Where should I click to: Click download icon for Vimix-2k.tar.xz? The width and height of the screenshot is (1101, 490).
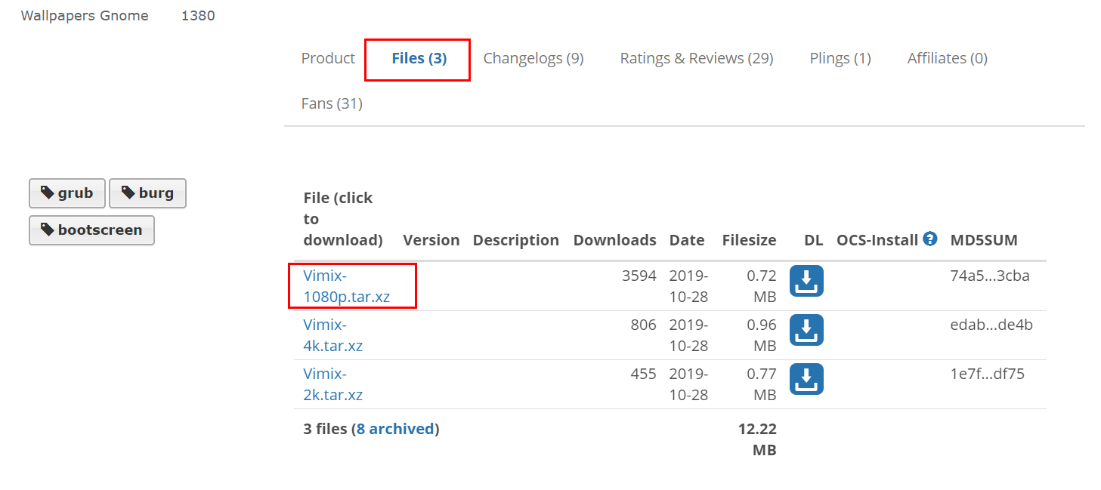click(806, 379)
